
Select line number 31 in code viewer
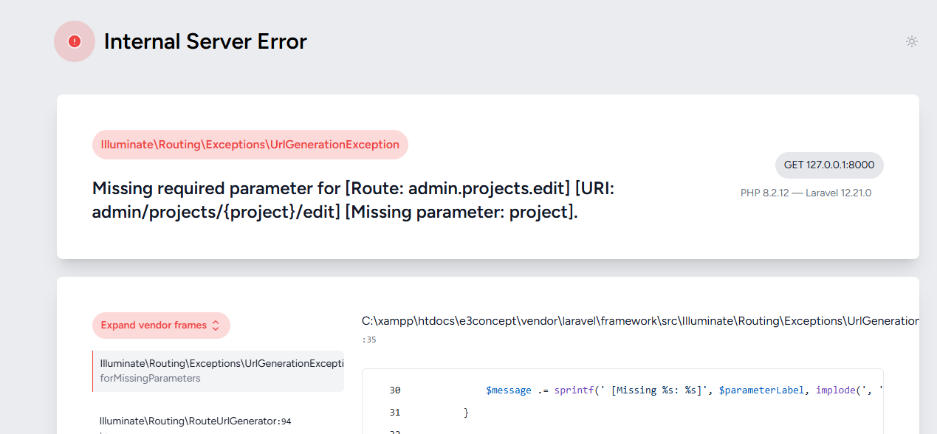(394, 413)
